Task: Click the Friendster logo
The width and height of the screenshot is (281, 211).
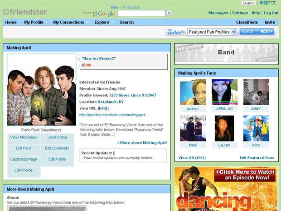Action: click(x=26, y=11)
